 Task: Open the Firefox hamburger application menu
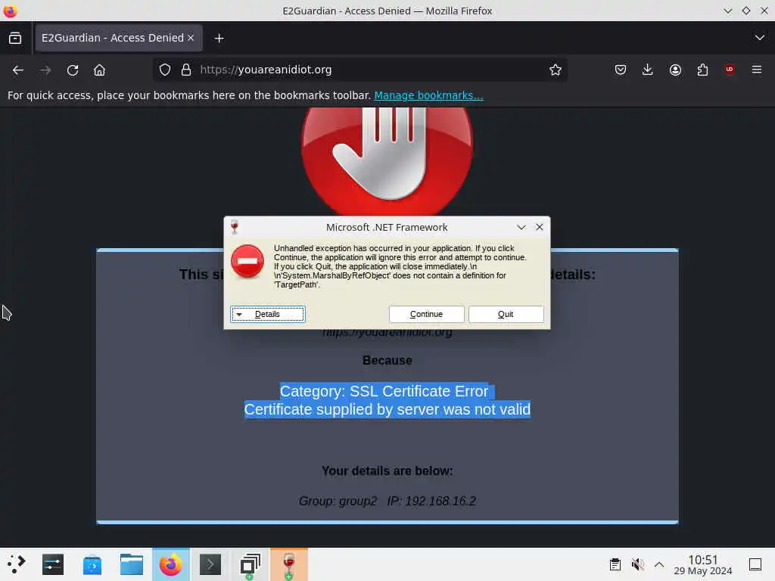click(757, 70)
